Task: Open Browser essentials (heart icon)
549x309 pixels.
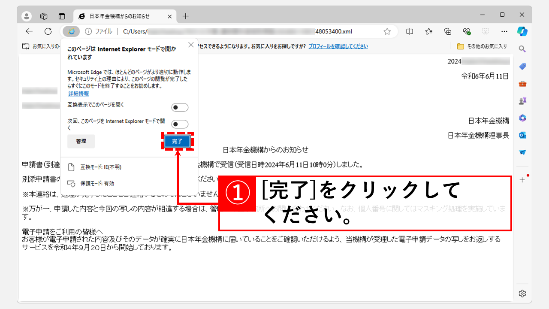Action: 467,31
